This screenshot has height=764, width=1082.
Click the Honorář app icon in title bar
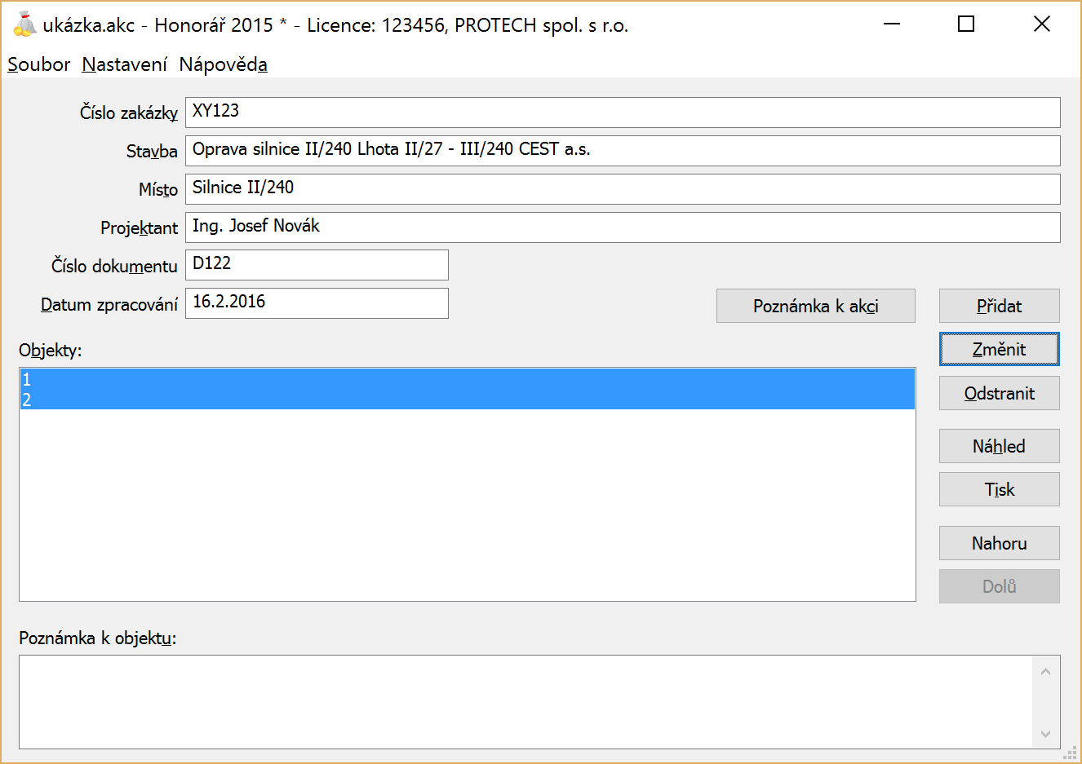pos(24,24)
